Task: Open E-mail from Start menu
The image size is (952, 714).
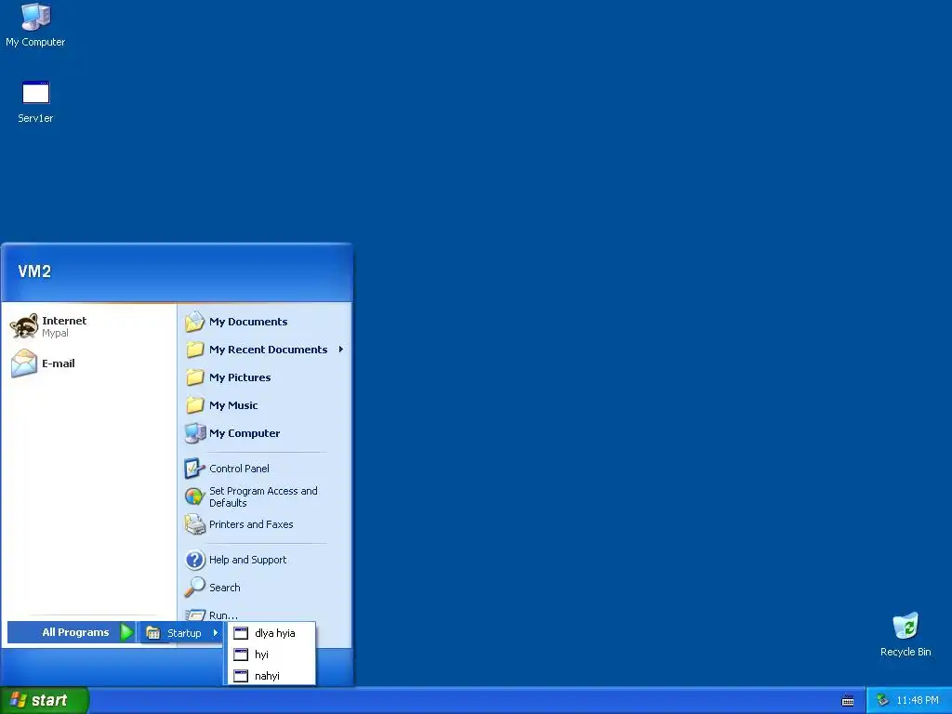Action: (x=89, y=364)
